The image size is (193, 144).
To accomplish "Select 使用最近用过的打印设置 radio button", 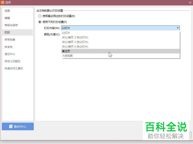I will pyautogui.click(x=40, y=16).
